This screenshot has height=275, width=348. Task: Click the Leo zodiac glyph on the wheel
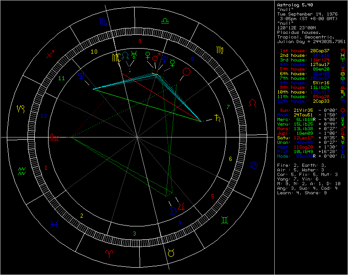point(253,103)
